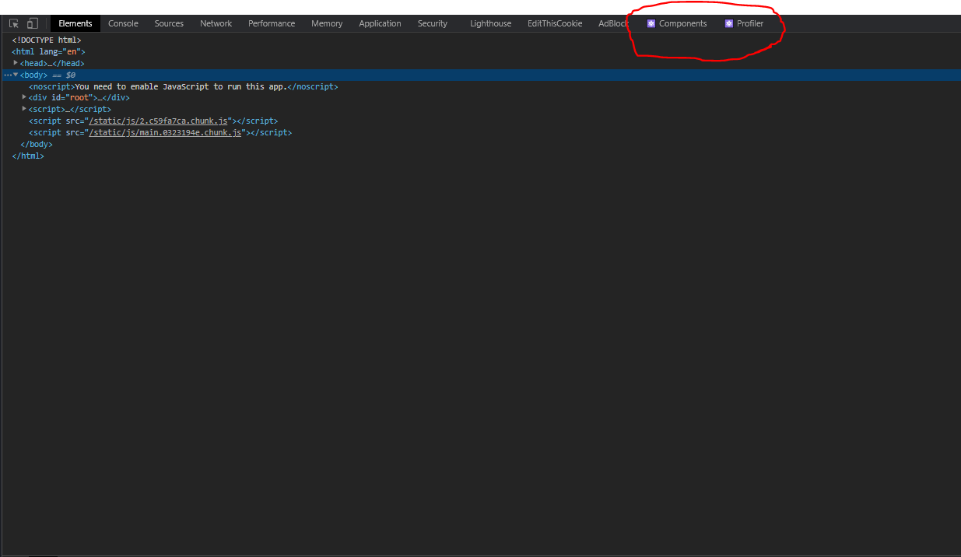Viewport: 961px width, 557px height.
Task: Expand the div id root node
Action: tap(24, 97)
